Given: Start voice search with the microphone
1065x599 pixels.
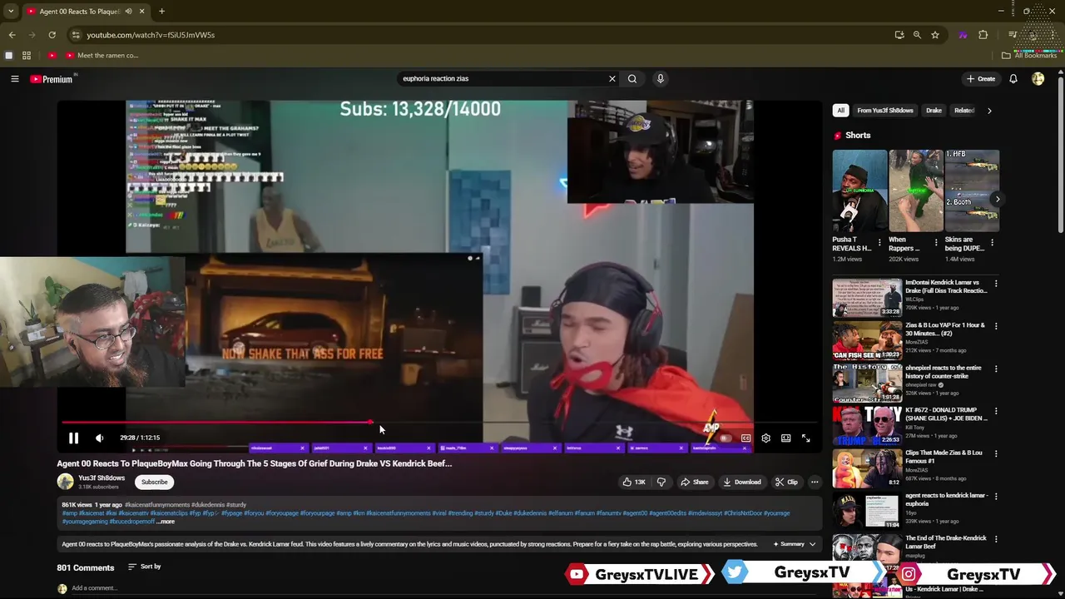Looking at the screenshot, I should tap(661, 79).
